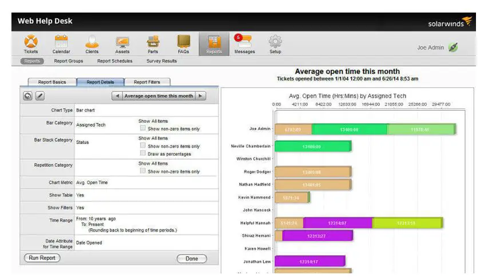
Task: Enable 'Draw as percentages' checkbox
Action: point(142,153)
